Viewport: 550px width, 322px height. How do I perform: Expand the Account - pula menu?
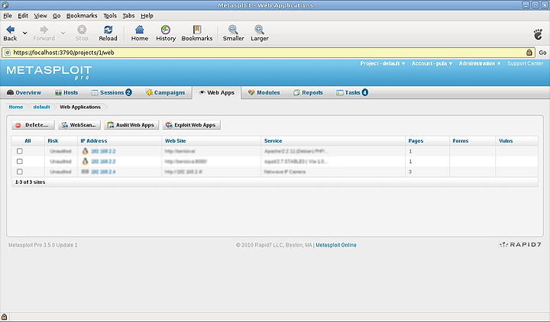coord(432,63)
